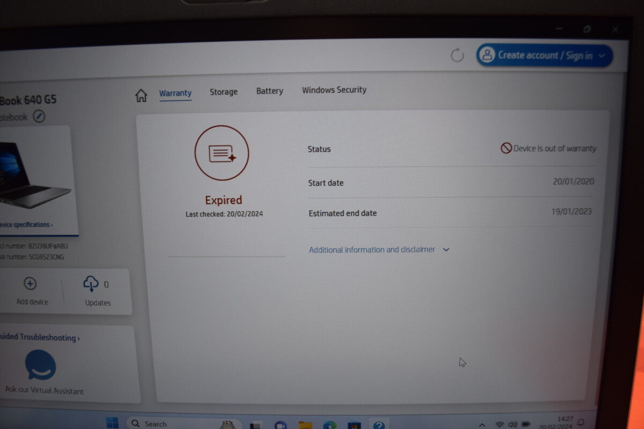The width and height of the screenshot is (644, 429).
Task: Show hidden tray icons chevron
Action: (x=482, y=425)
